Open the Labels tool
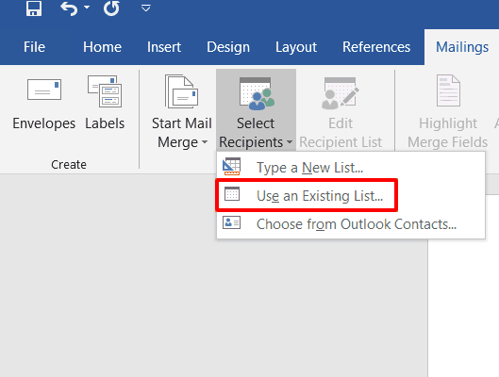The image size is (499, 377). pyautogui.click(x=105, y=104)
